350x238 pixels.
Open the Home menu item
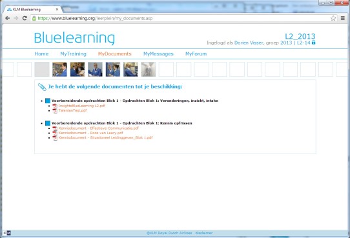[x=41, y=54]
